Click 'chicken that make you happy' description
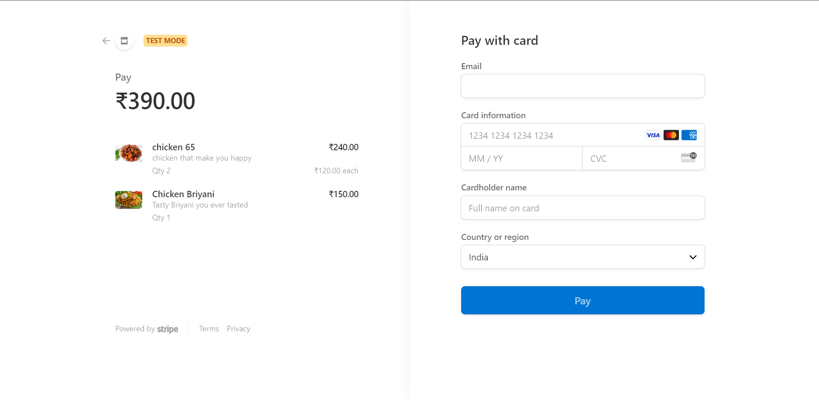The image size is (819, 400). click(202, 158)
